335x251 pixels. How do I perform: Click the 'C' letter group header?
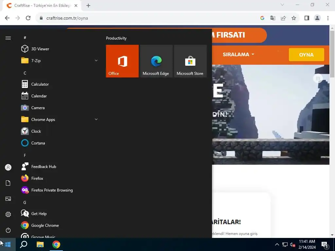(x=25, y=73)
